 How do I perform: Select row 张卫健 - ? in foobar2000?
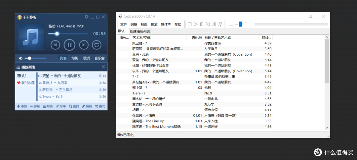click(x=195, y=43)
